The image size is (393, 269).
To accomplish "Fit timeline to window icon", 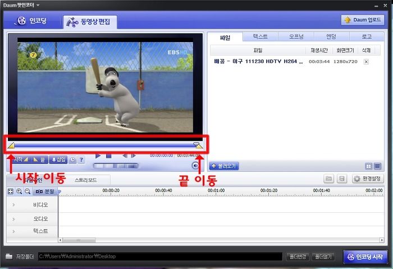I will (11, 192).
